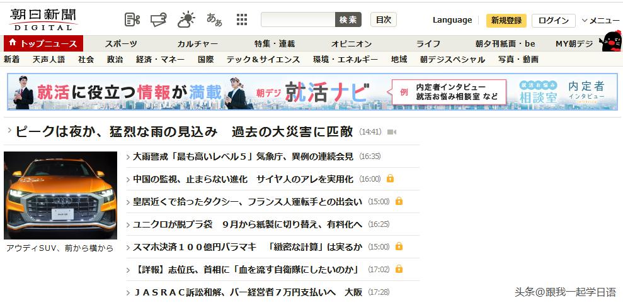Open headline ユニクロが脱プラ袋

pyautogui.click(x=248, y=224)
